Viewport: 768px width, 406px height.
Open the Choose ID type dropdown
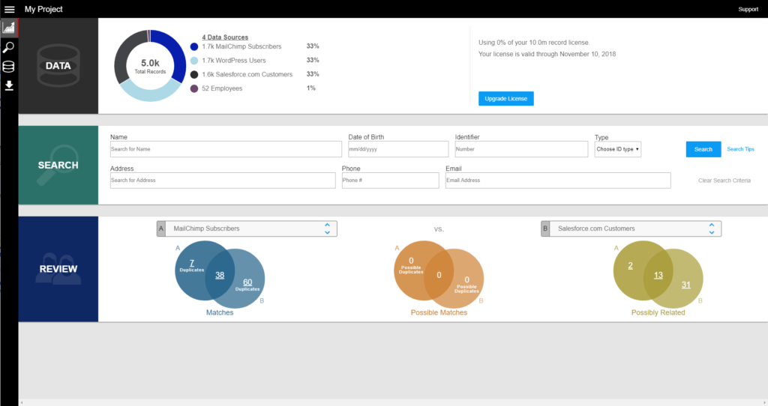tap(618, 149)
